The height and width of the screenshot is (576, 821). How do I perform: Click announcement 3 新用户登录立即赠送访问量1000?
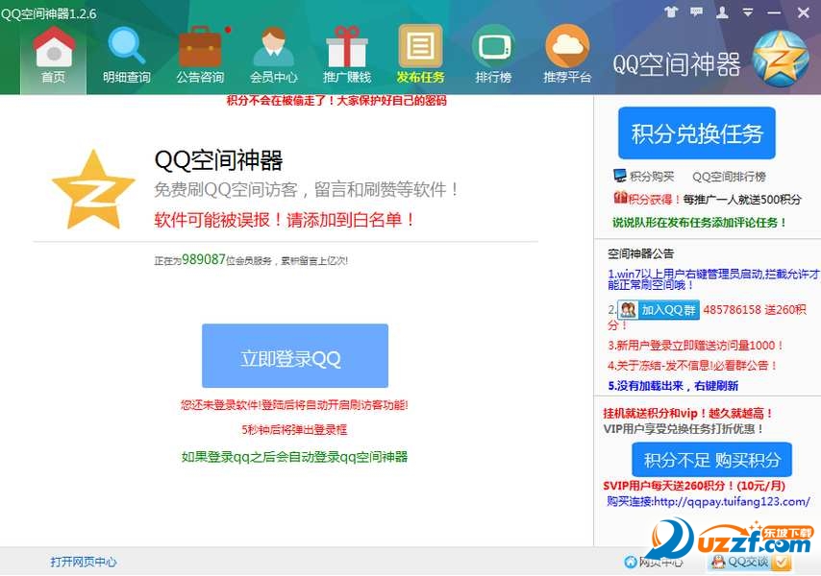click(695, 345)
